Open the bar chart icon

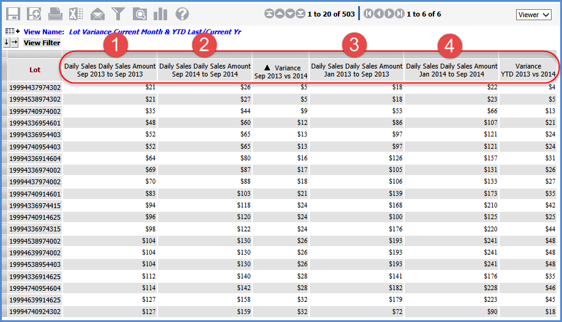tap(160, 13)
